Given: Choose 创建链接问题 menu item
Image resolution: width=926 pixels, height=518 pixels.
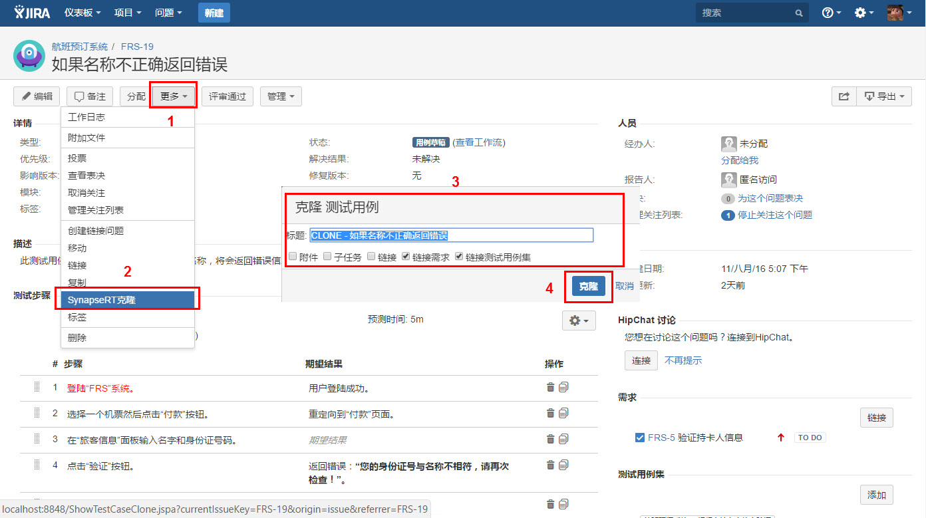Looking at the screenshot, I should [x=128, y=231].
